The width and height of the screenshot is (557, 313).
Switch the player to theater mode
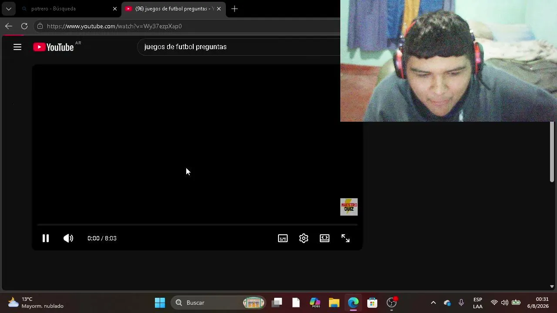[x=325, y=238]
